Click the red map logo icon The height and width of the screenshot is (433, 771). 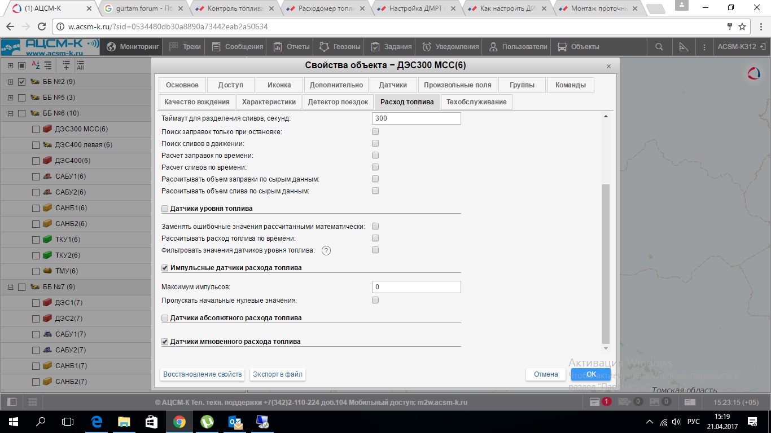[754, 73]
